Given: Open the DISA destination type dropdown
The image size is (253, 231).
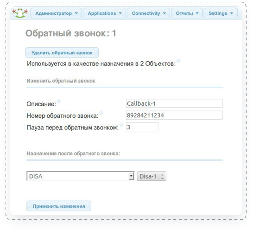Looking at the screenshot, I should click(80, 176).
